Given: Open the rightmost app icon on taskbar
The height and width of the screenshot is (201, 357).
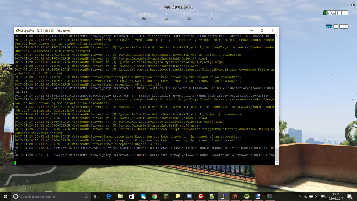Looking at the screenshot, I should point(270,196).
